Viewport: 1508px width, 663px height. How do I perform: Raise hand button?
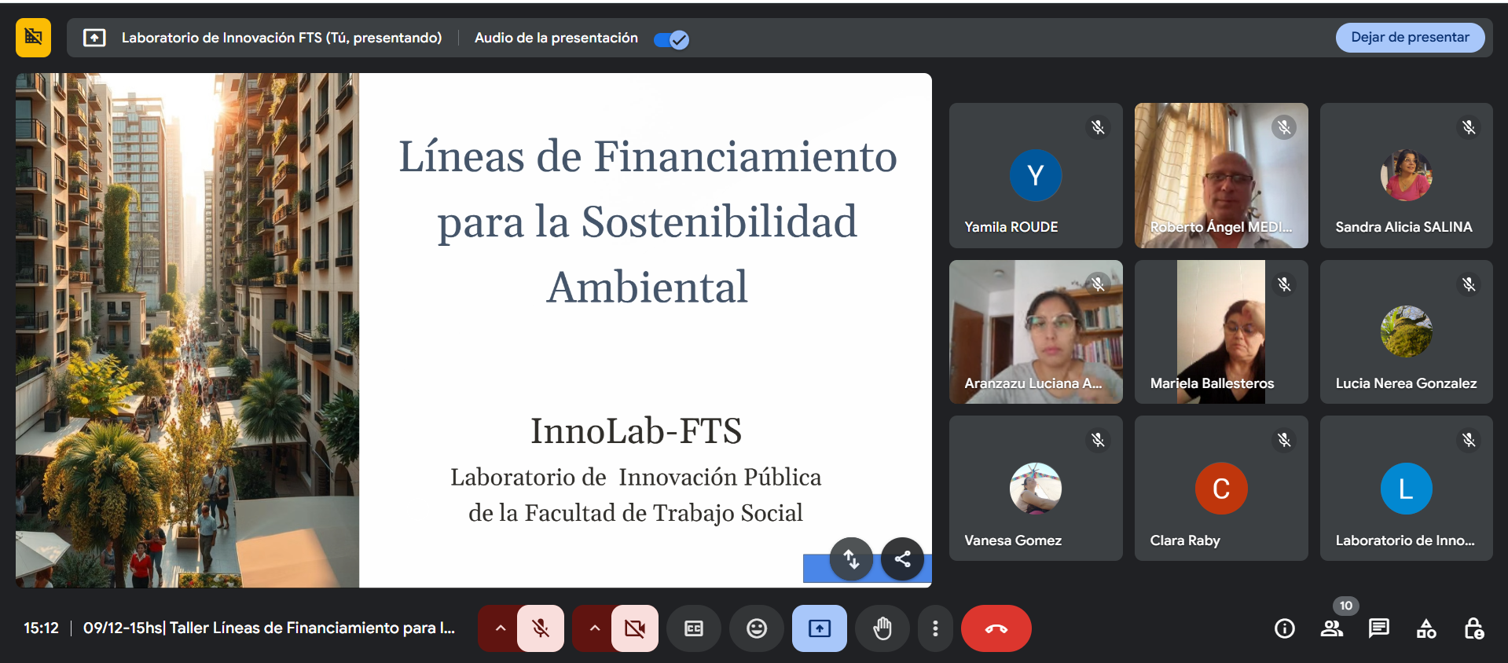(x=882, y=628)
